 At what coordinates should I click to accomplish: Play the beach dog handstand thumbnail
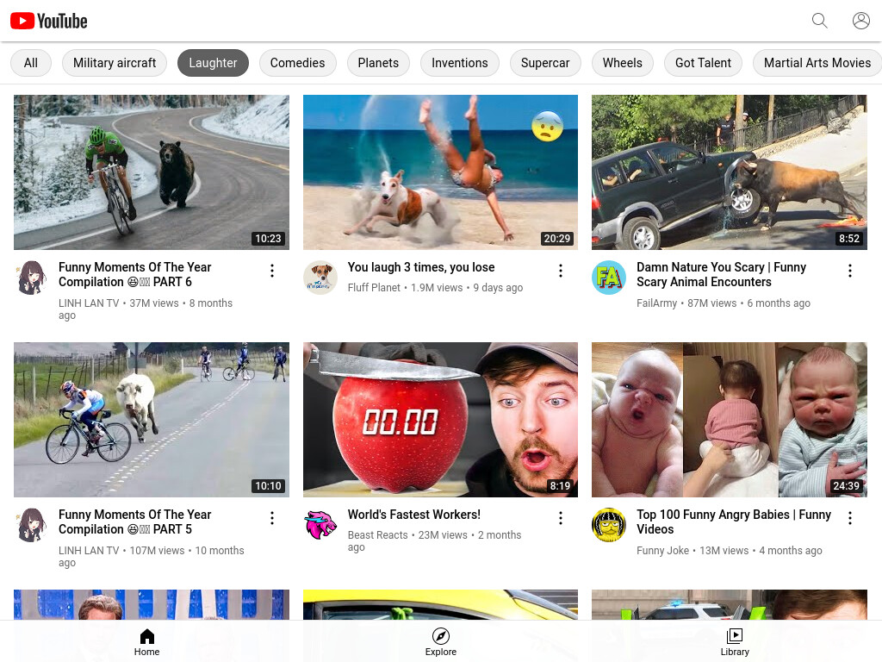pos(440,172)
